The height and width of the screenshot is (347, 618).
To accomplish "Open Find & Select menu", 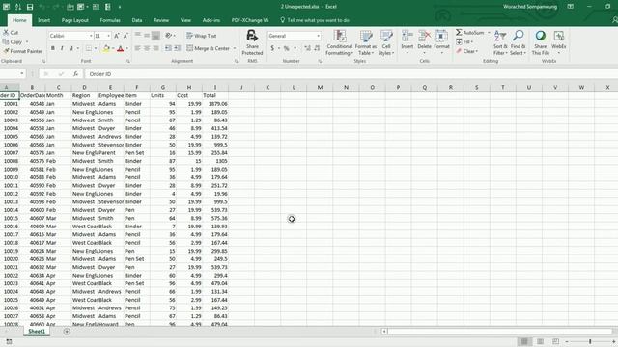I will (518, 42).
